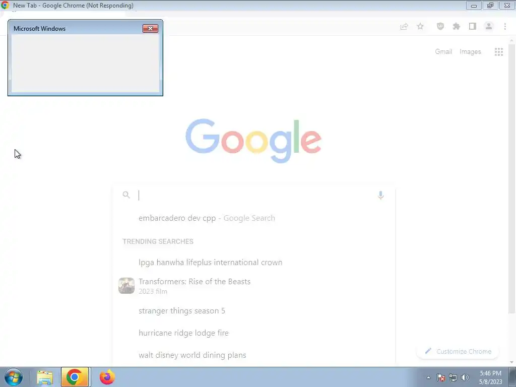This screenshot has height=387, width=516.
Task: Focus the Google search input box
Action: pyautogui.click(x=253, y=195)
